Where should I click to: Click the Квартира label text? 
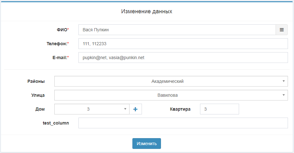click(x=180, y=109)
